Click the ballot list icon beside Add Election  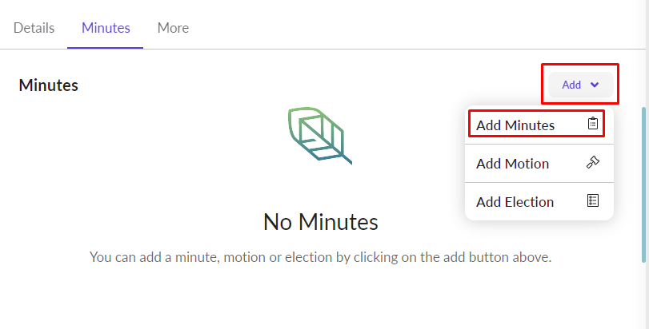pyautogui.click(x=593, y=201)
